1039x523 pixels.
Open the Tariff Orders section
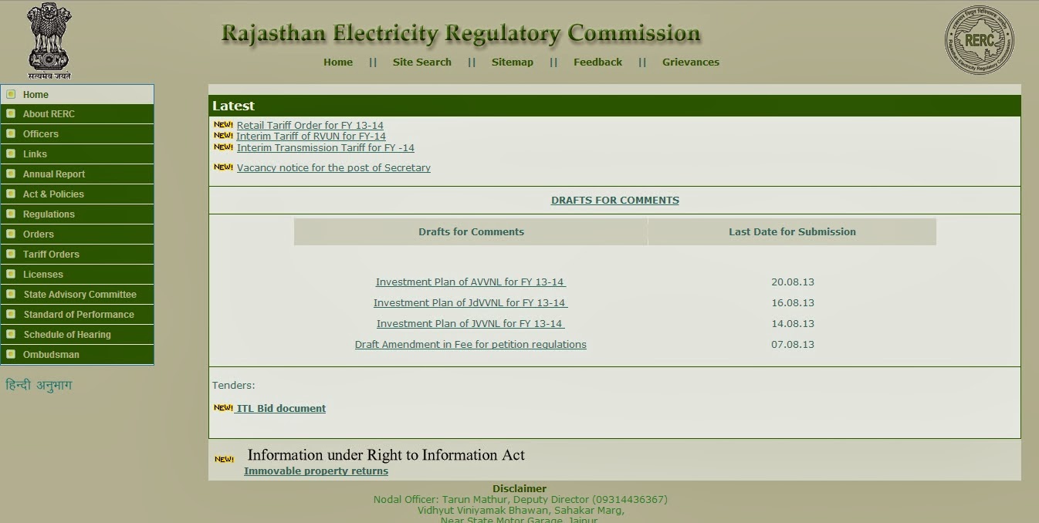pos(77,254)
